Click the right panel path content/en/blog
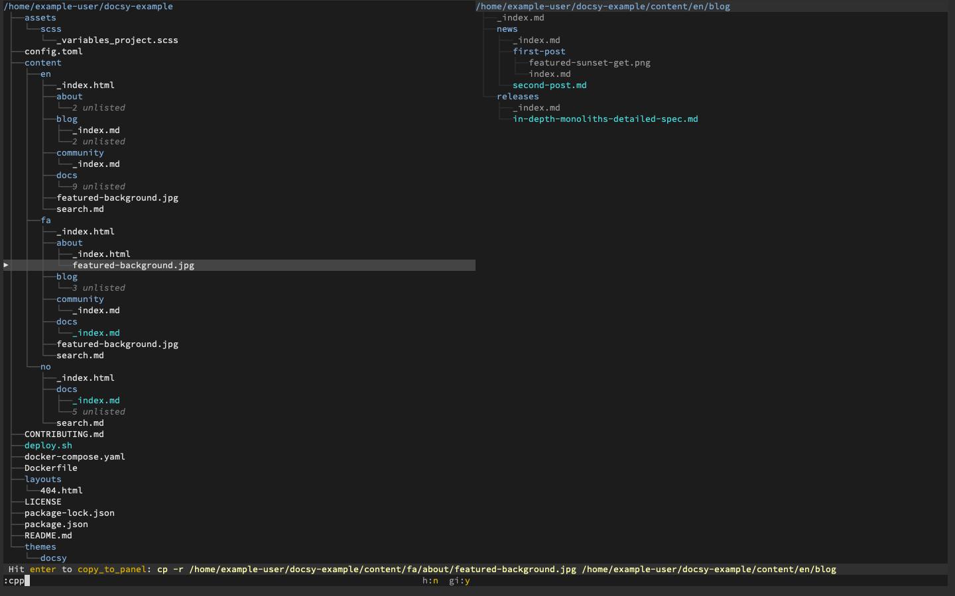Viewport: 955px width, 596px height. pos(602,6)
